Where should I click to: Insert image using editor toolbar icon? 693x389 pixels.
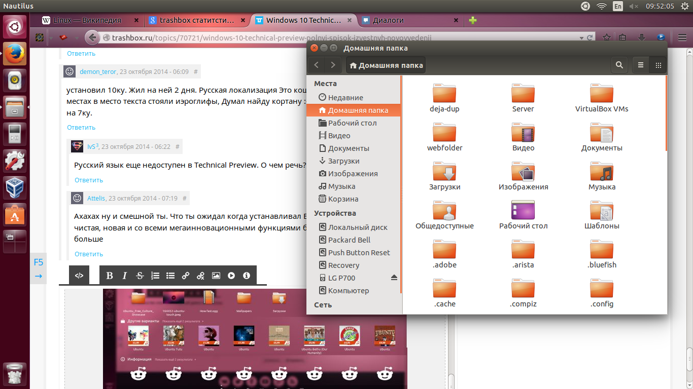click(x=216, y=276)
